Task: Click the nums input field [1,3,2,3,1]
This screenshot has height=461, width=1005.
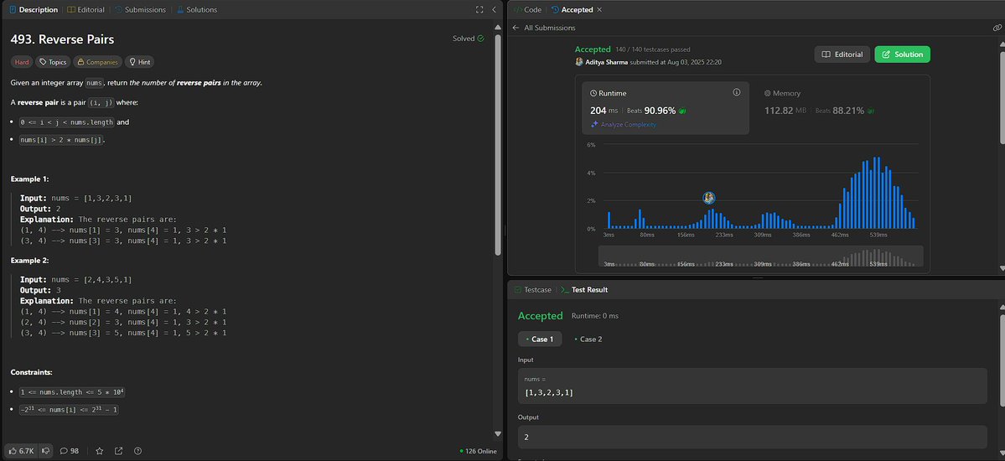Action: point(753,386)
